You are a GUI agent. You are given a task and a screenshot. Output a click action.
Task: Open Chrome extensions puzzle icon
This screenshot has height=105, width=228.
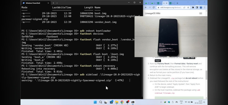coord(193,7)
